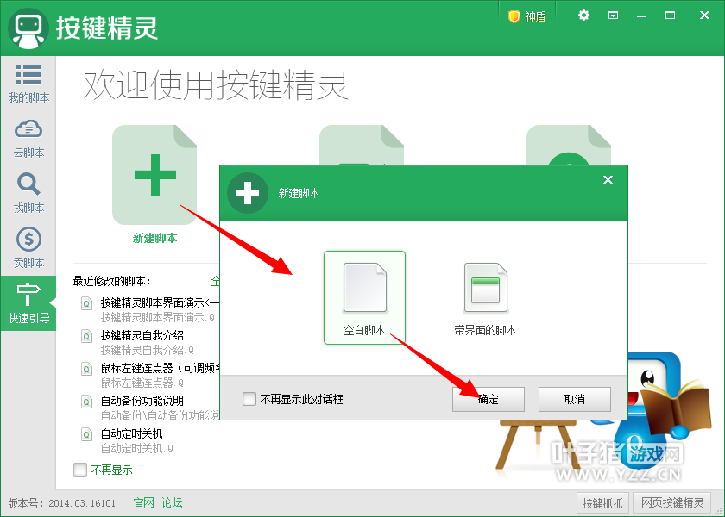This screenshot has height=517, width=725.
Task: Minimize the 按键精灵 main window
Action: [641, 16]
